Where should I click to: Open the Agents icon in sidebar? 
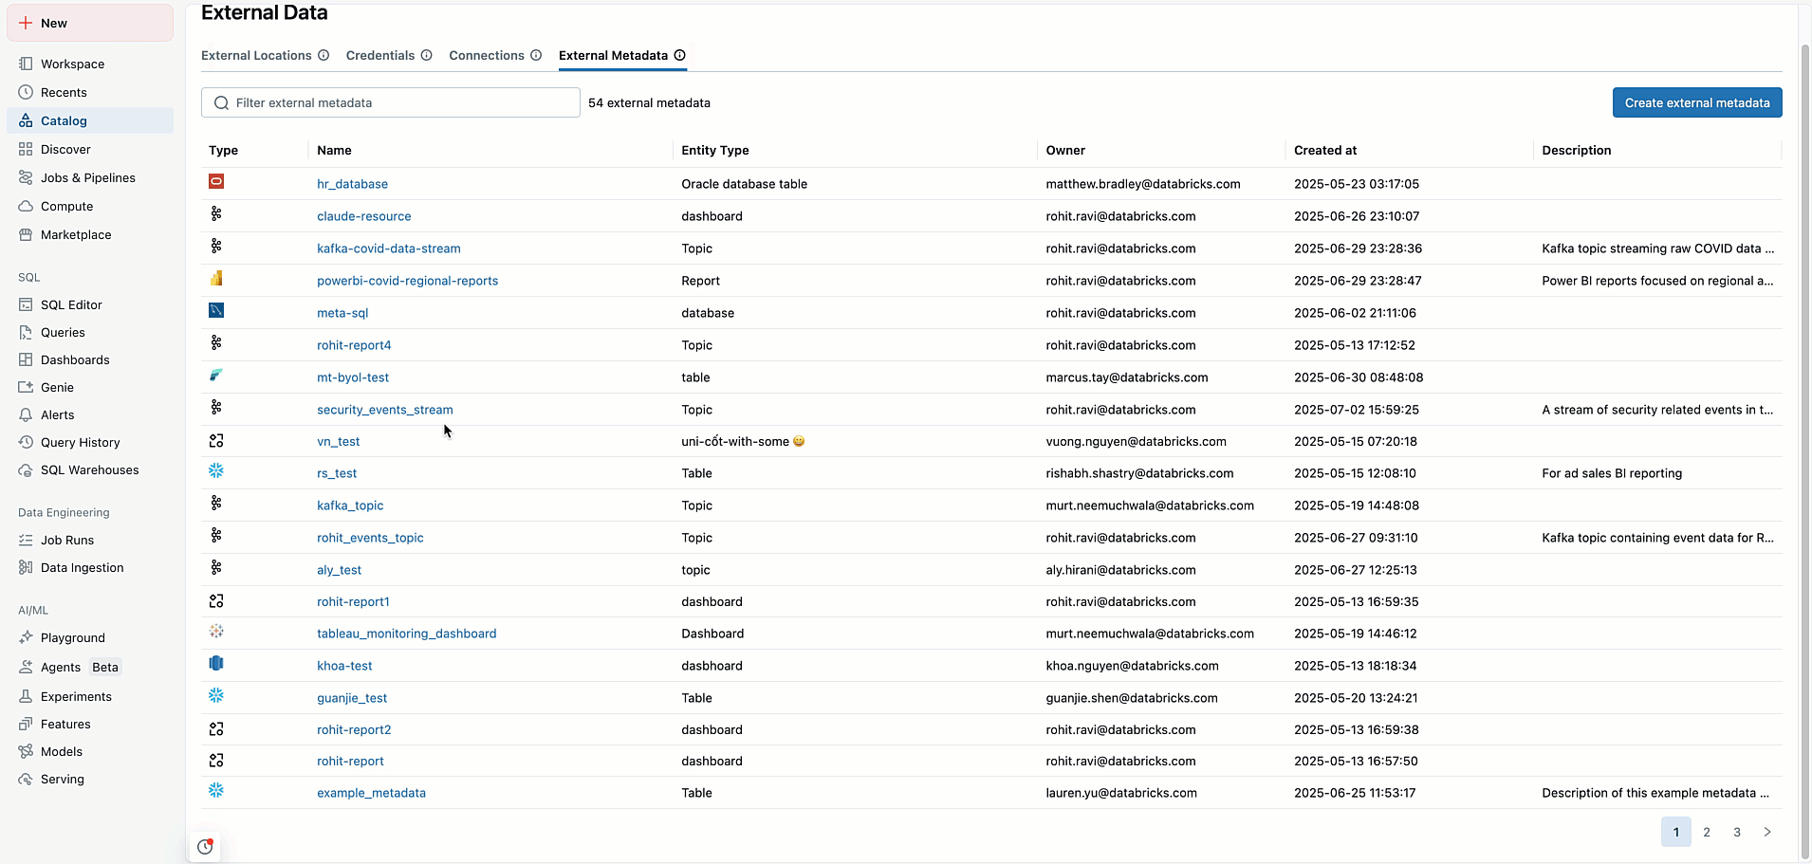(x=26, y=667)
